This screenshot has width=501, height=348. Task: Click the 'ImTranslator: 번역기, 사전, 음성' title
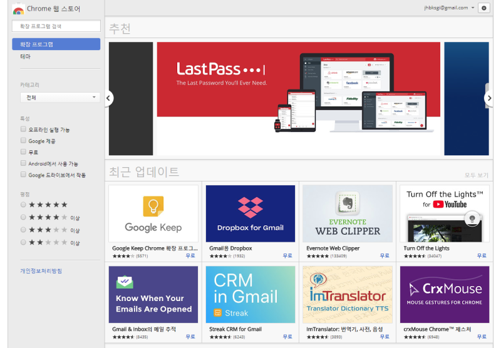pyautogui.click(x=344, y=329)
